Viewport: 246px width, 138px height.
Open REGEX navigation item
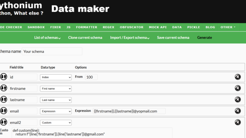coord(108,27)
